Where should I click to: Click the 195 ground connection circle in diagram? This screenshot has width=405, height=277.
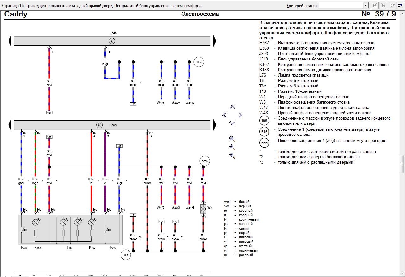(x=126, y=255)
